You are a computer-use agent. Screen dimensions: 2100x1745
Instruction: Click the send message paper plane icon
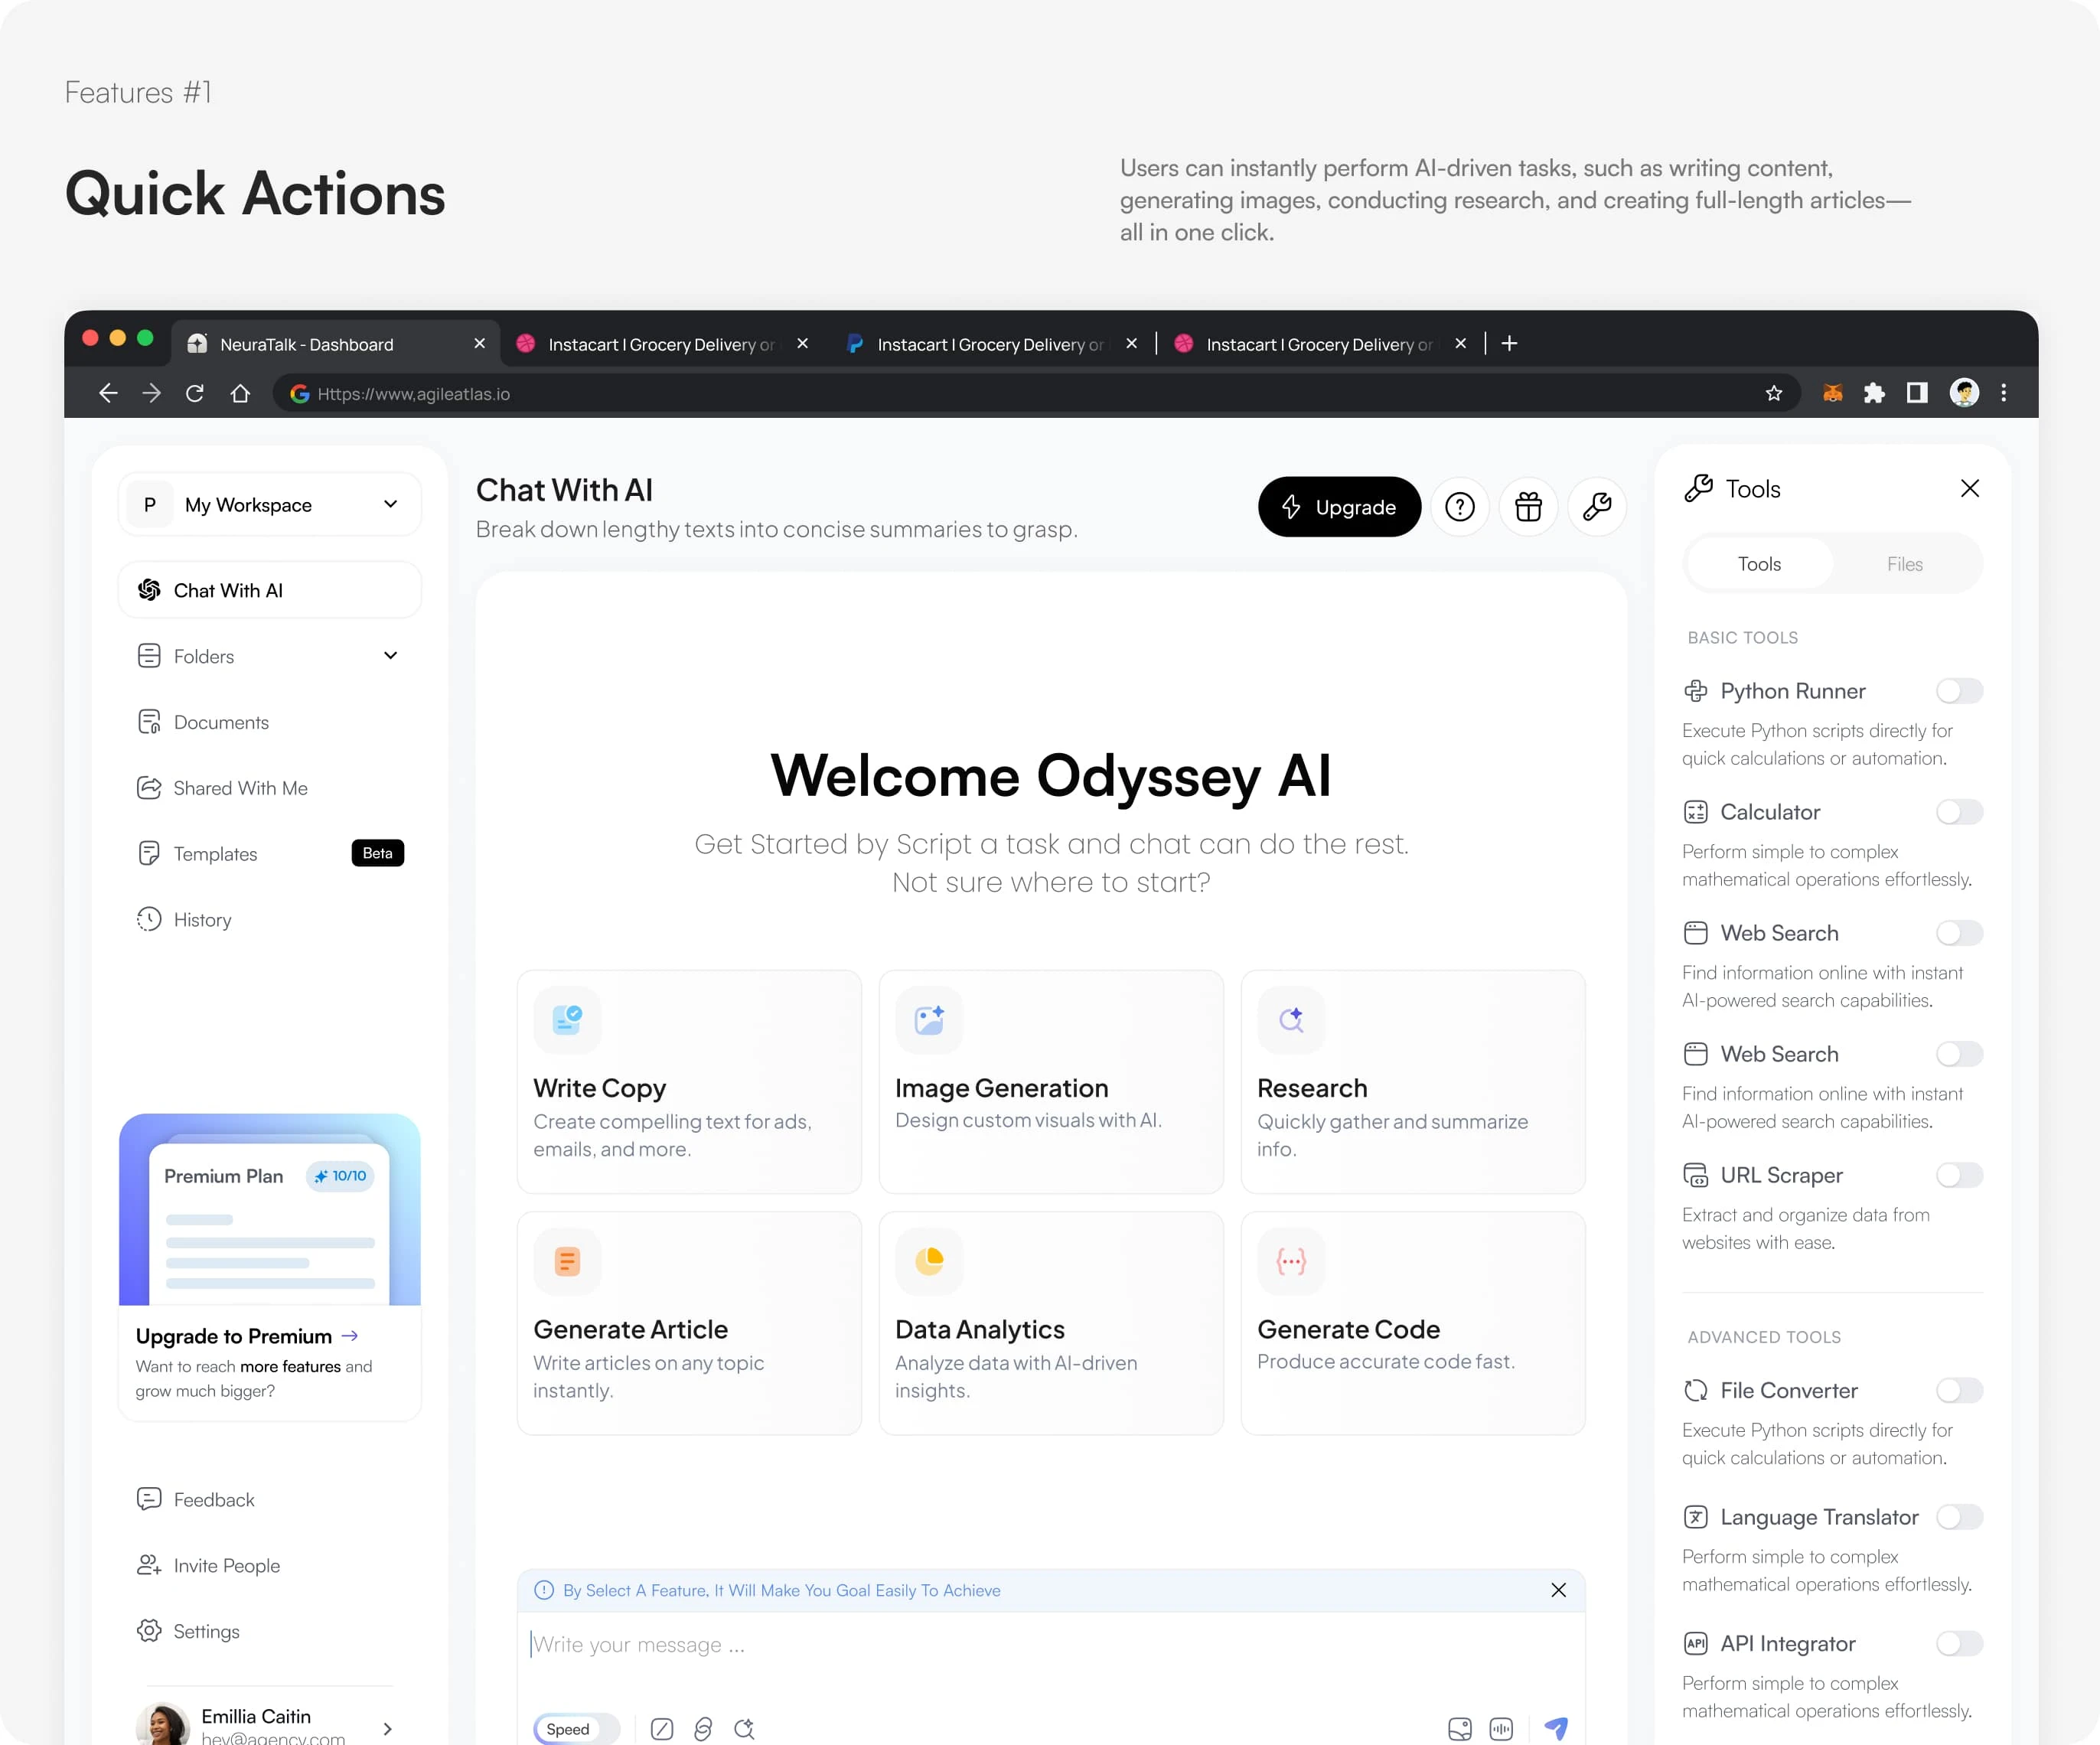1556,1728
